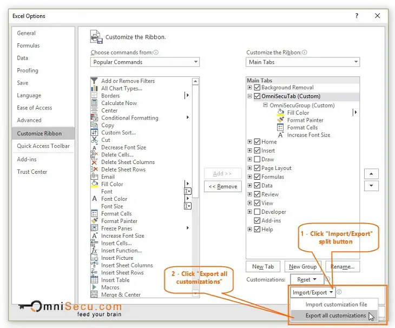
Task: Expand the Background Removal tree node
Action: click(x=249, y=88)
